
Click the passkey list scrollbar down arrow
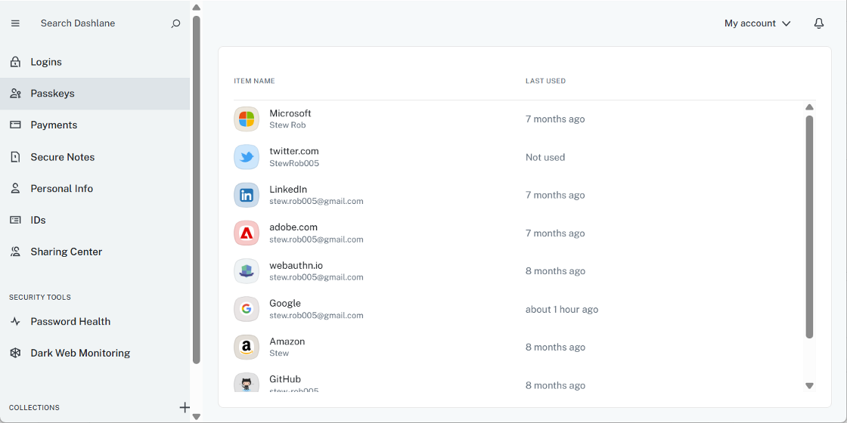point(809,385)
